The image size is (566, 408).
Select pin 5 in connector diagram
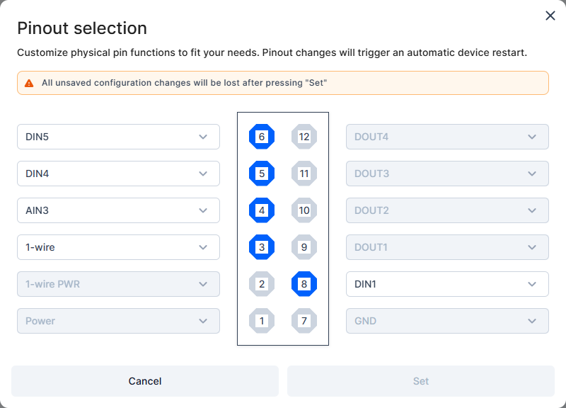click(262, 174)
